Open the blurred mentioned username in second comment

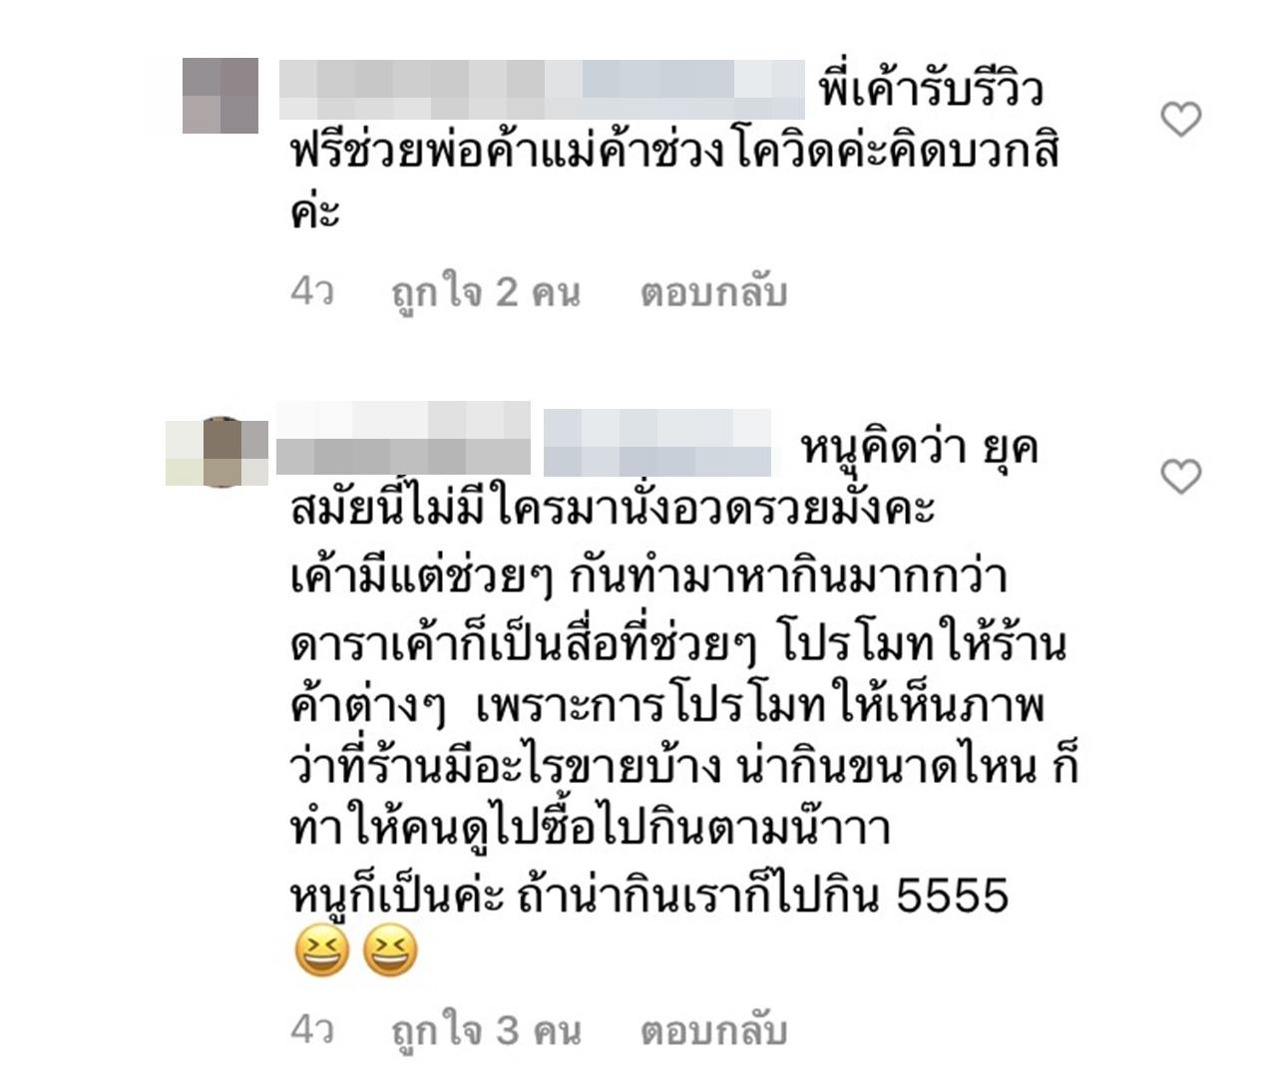[x=657, y=442]
